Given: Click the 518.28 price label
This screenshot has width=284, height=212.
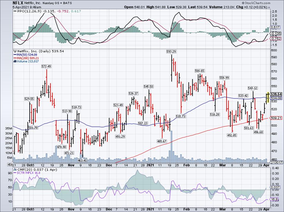Looking at the screenshot, I should [x=215, y=114].
